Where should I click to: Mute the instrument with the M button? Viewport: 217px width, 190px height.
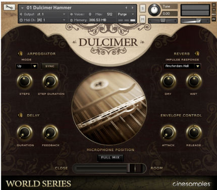[x=143, y=19]
